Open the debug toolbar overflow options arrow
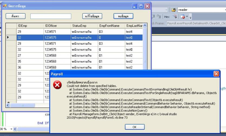Image resolution: width=226 pixels, height=136 pixels. [190, 18]
